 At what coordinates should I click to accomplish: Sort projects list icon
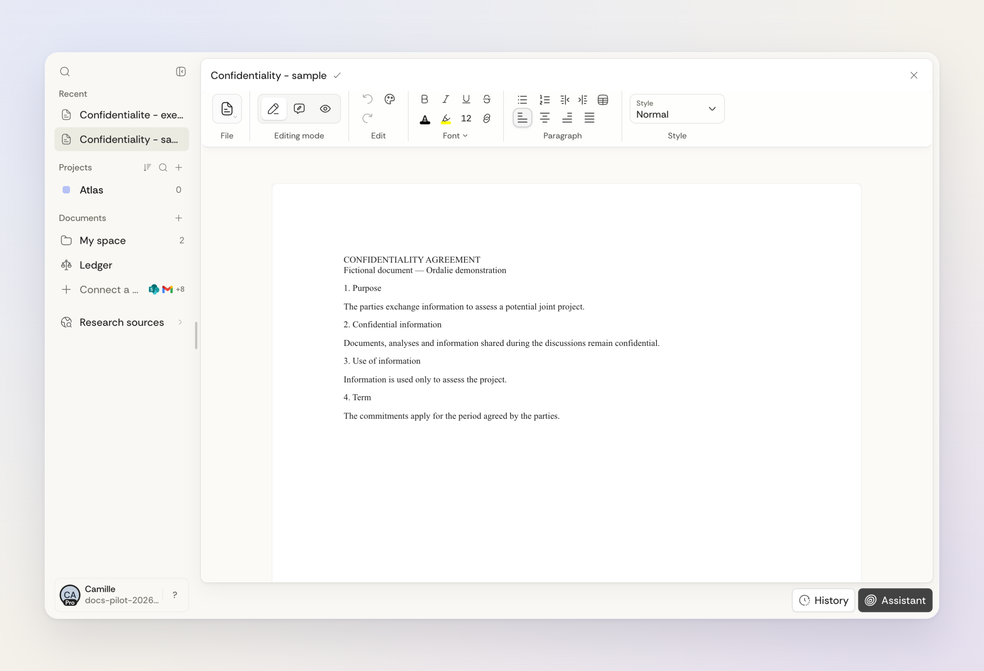[147, 168]
